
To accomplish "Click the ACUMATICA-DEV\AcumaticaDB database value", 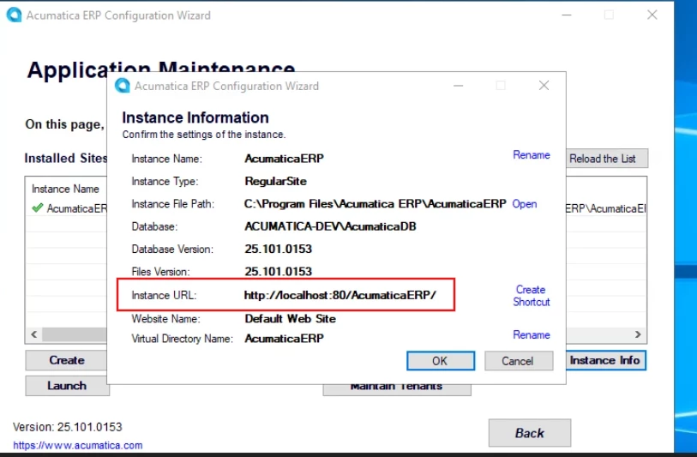I will [330, 226].
